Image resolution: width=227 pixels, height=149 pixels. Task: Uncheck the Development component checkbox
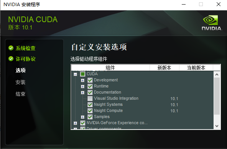point(90,80)
